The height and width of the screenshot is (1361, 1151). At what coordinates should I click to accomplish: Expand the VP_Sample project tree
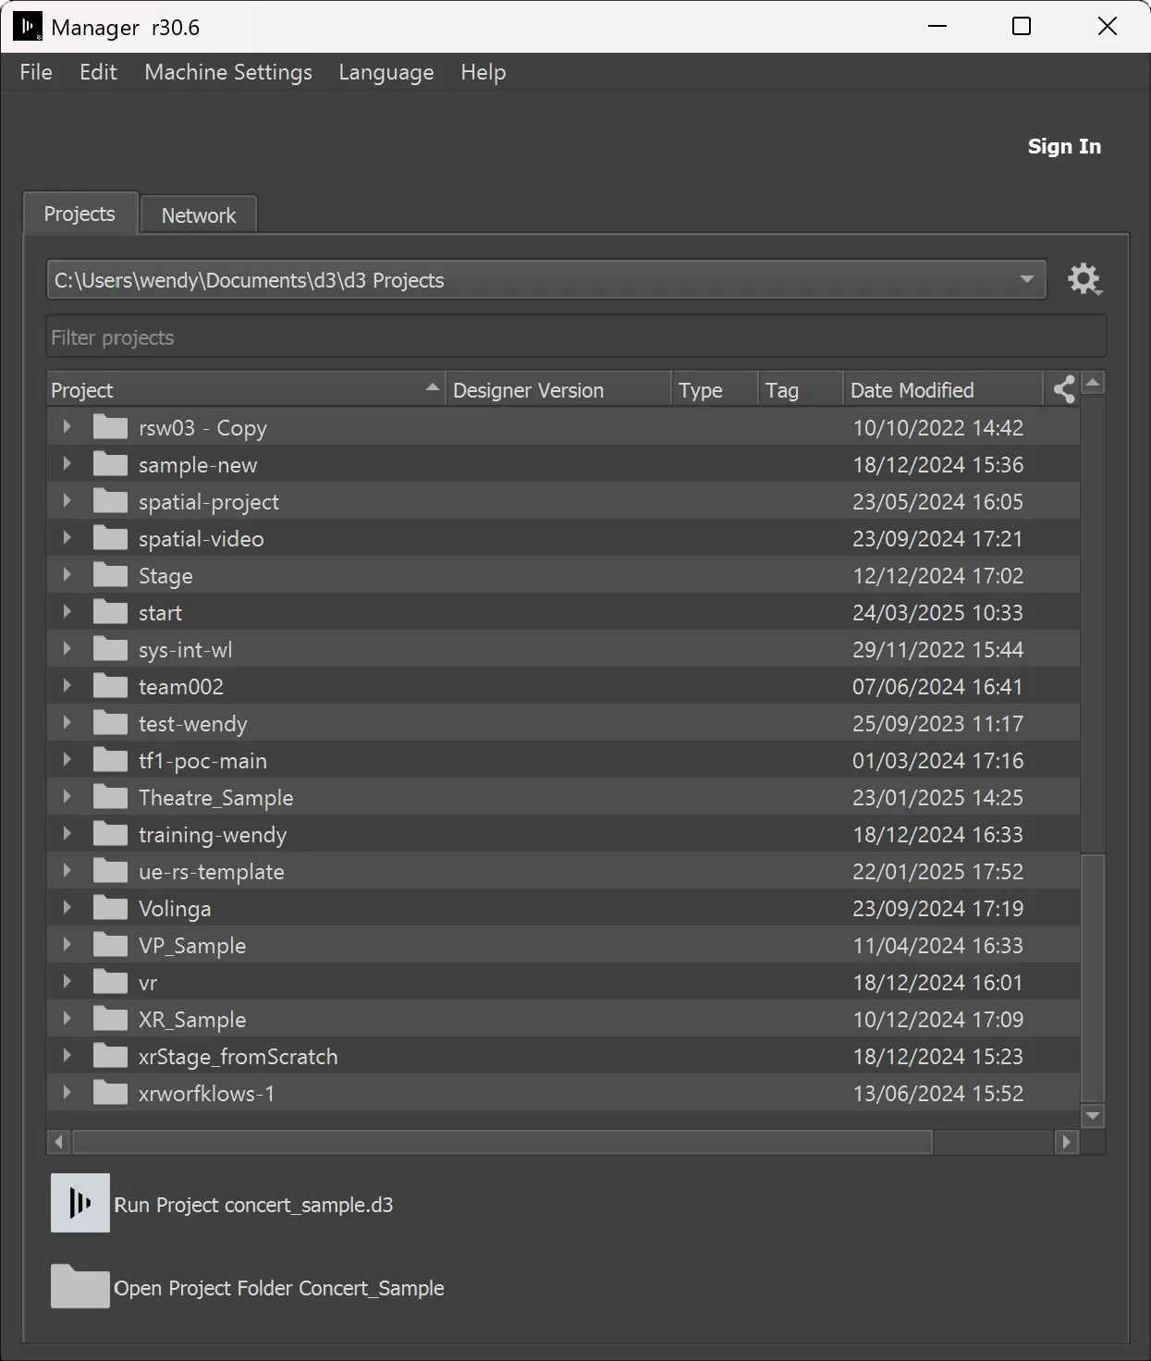click(x=67, y=945)
